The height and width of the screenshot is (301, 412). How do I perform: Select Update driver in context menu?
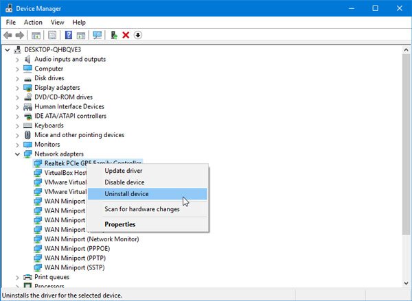tap(124, 170)
